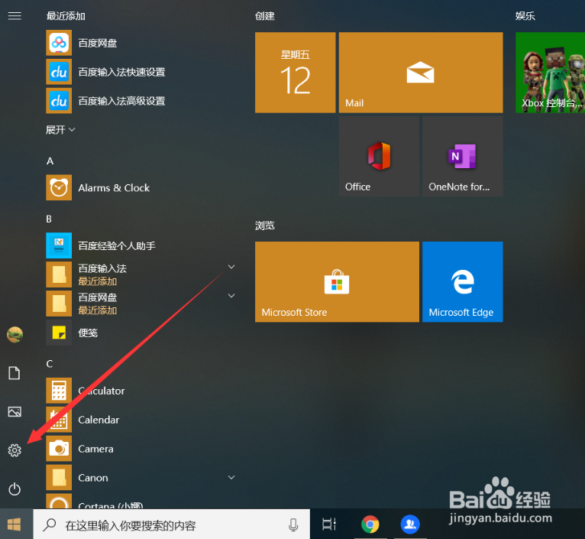Open 百度经验个人助手 app

142,245
